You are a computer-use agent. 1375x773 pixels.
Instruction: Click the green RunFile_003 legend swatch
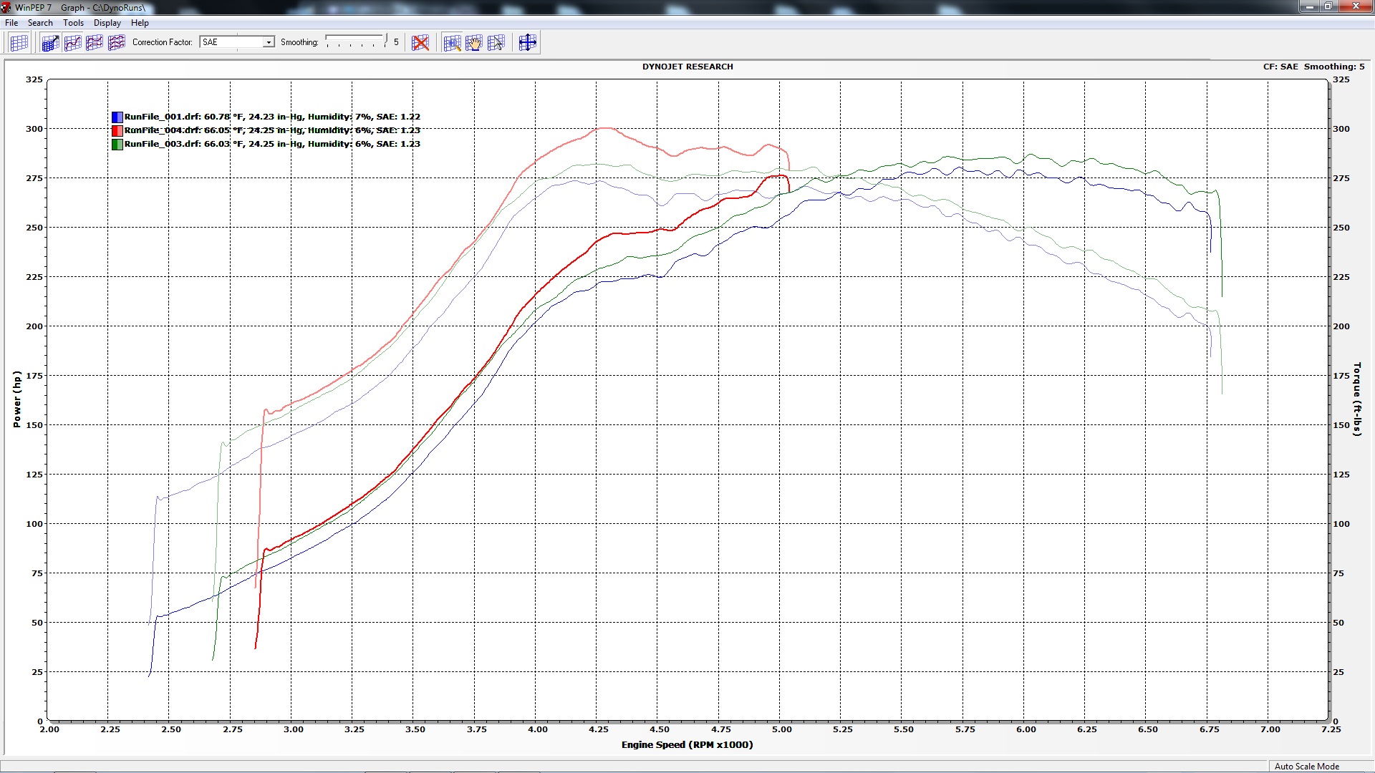coord(117,144)
